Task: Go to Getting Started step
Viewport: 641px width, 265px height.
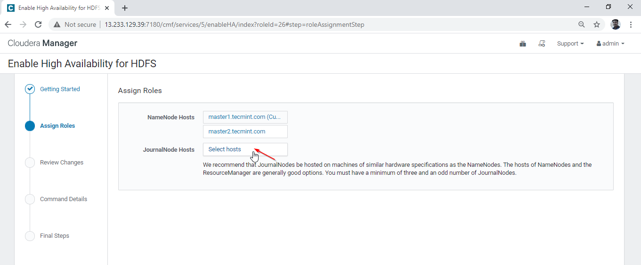Action: tap(60, 89)
